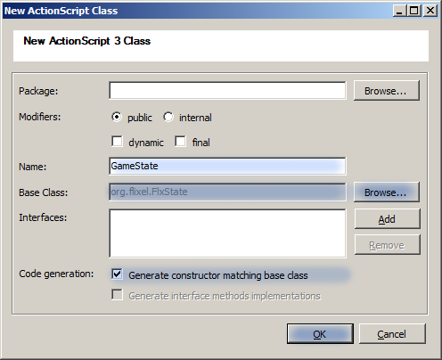Browse for a package

coord(387,91)
